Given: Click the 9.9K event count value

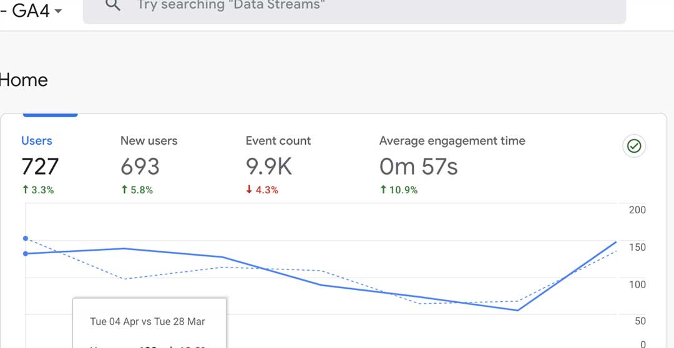Looking at the screenshot, I should pyautogui.click(x=269, y=167).
